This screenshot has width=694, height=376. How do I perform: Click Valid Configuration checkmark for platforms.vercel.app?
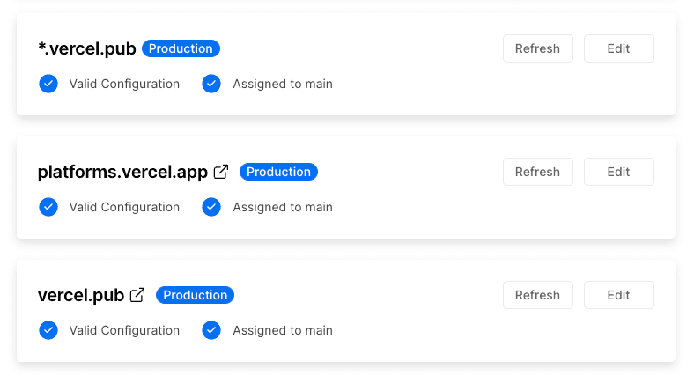(x=48, y=207)
